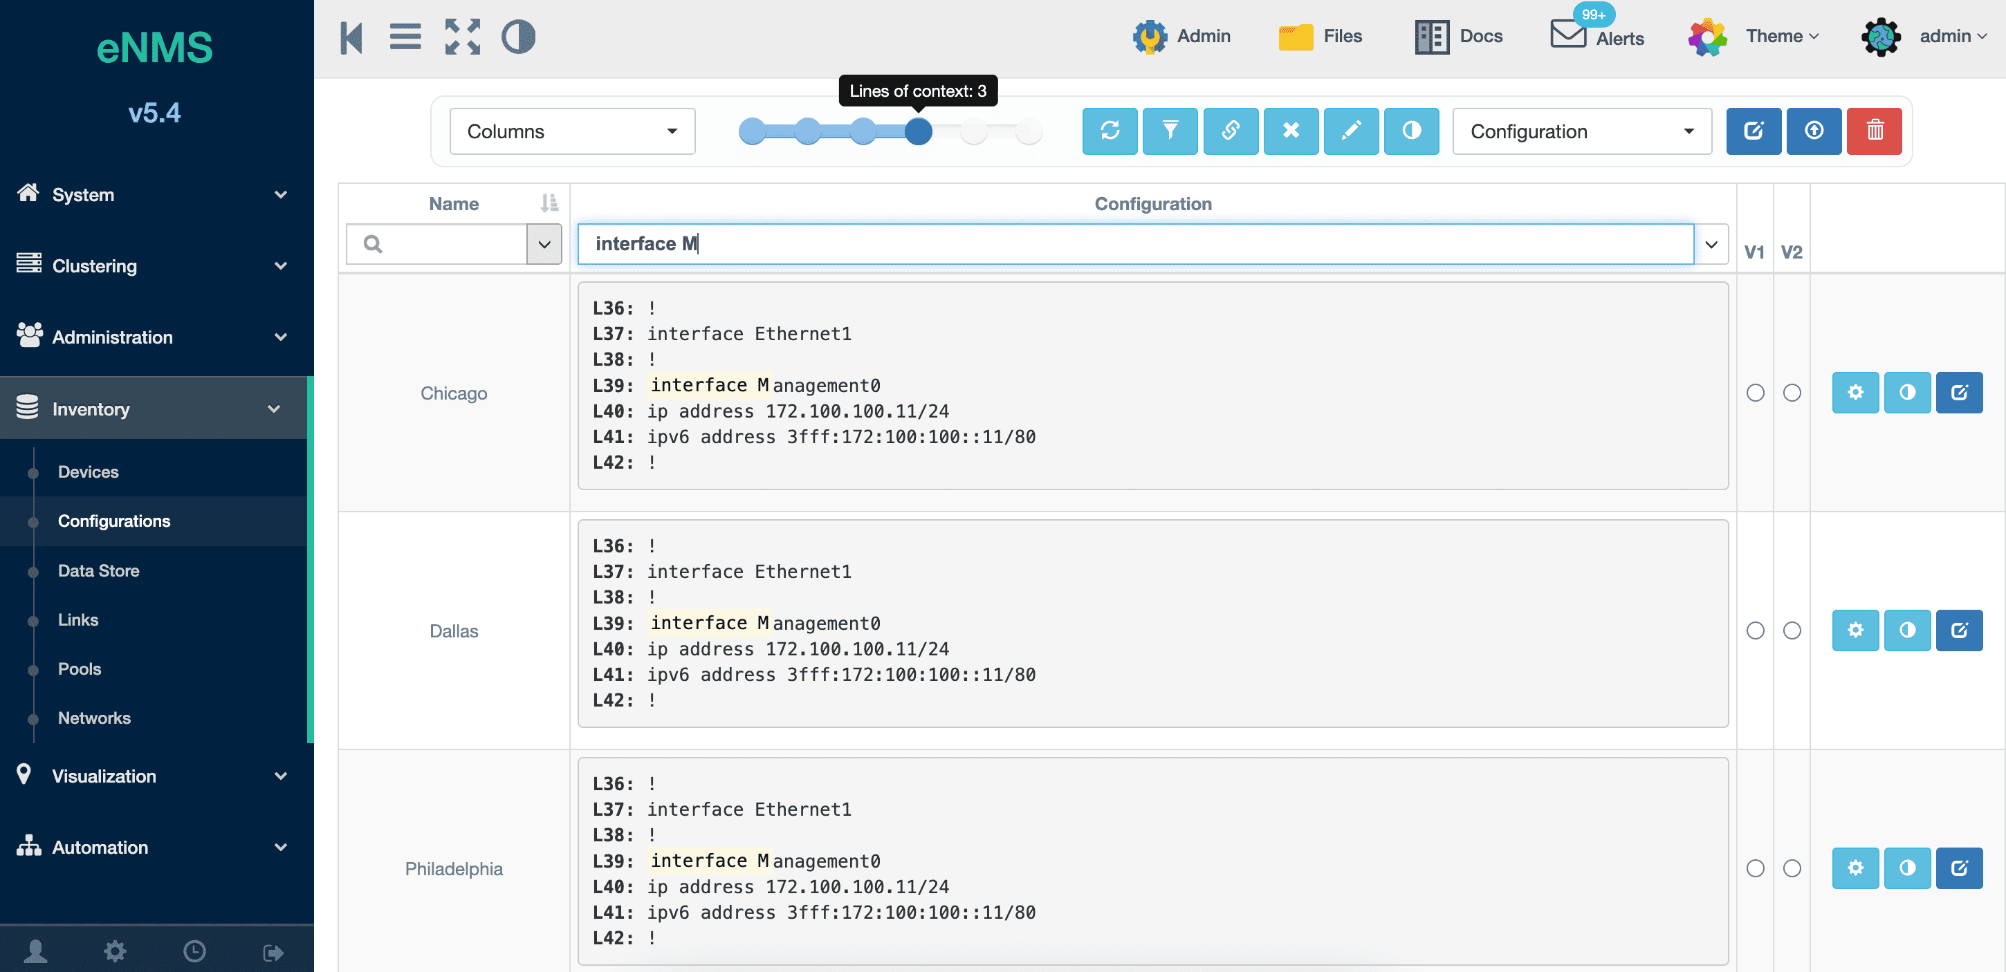Open the Configuration search options chevron
The width and height of the screenshot is (2006, 972).
[1711, 243]
